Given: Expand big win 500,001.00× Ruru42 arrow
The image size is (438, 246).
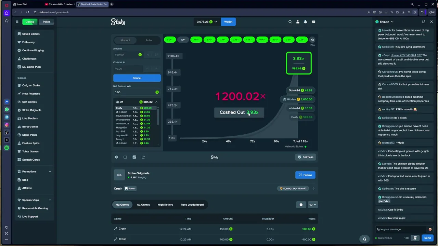Looking at the screenshot, I should tap(313, 189).
